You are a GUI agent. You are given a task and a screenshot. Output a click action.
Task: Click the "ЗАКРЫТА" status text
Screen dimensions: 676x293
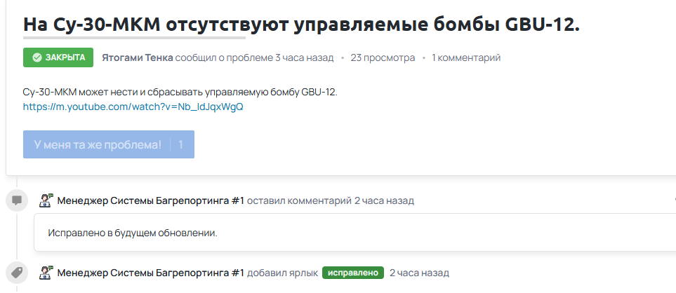click(65, 57)
